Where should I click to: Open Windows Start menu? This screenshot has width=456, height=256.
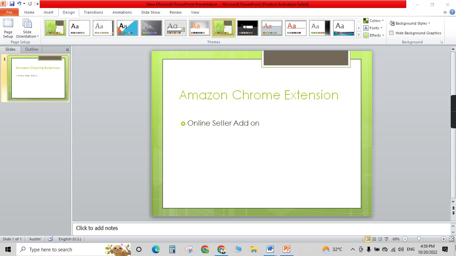coord(8,249)
